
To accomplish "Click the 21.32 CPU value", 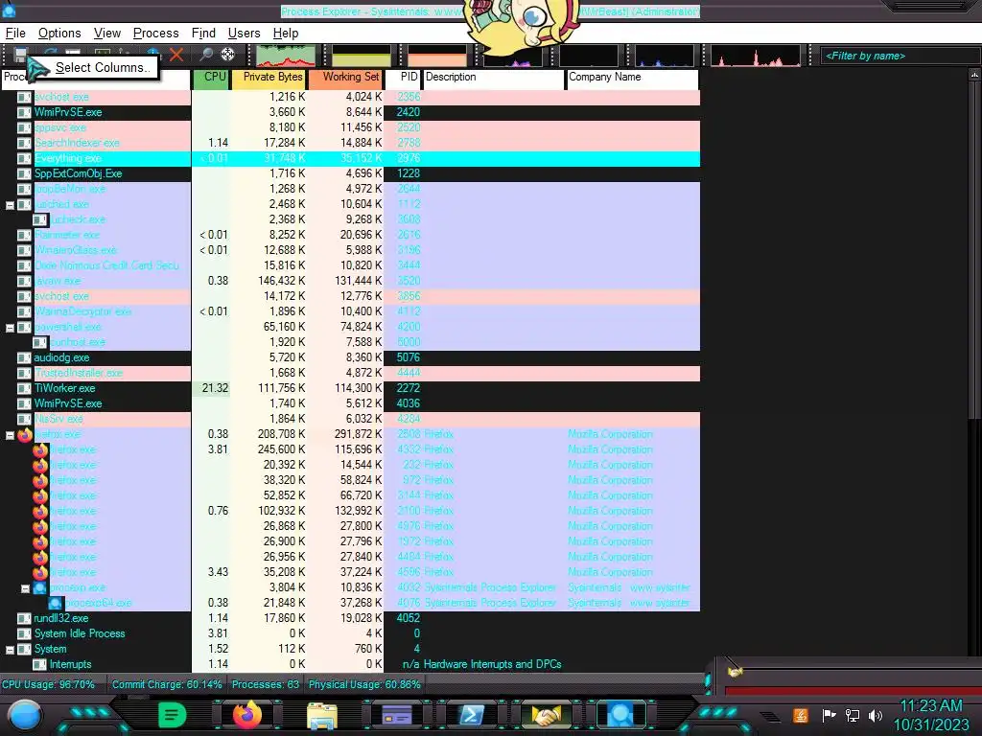I will [x=215, y=388].
